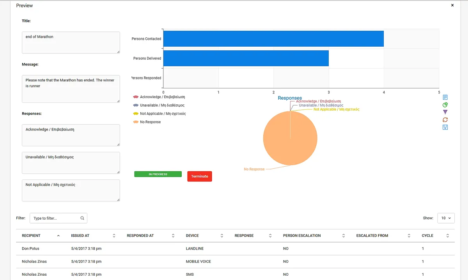Select the SMS device cell
The height and width of the screenshot is (280, 468).
pyautogui.click(x=190, y=275)
